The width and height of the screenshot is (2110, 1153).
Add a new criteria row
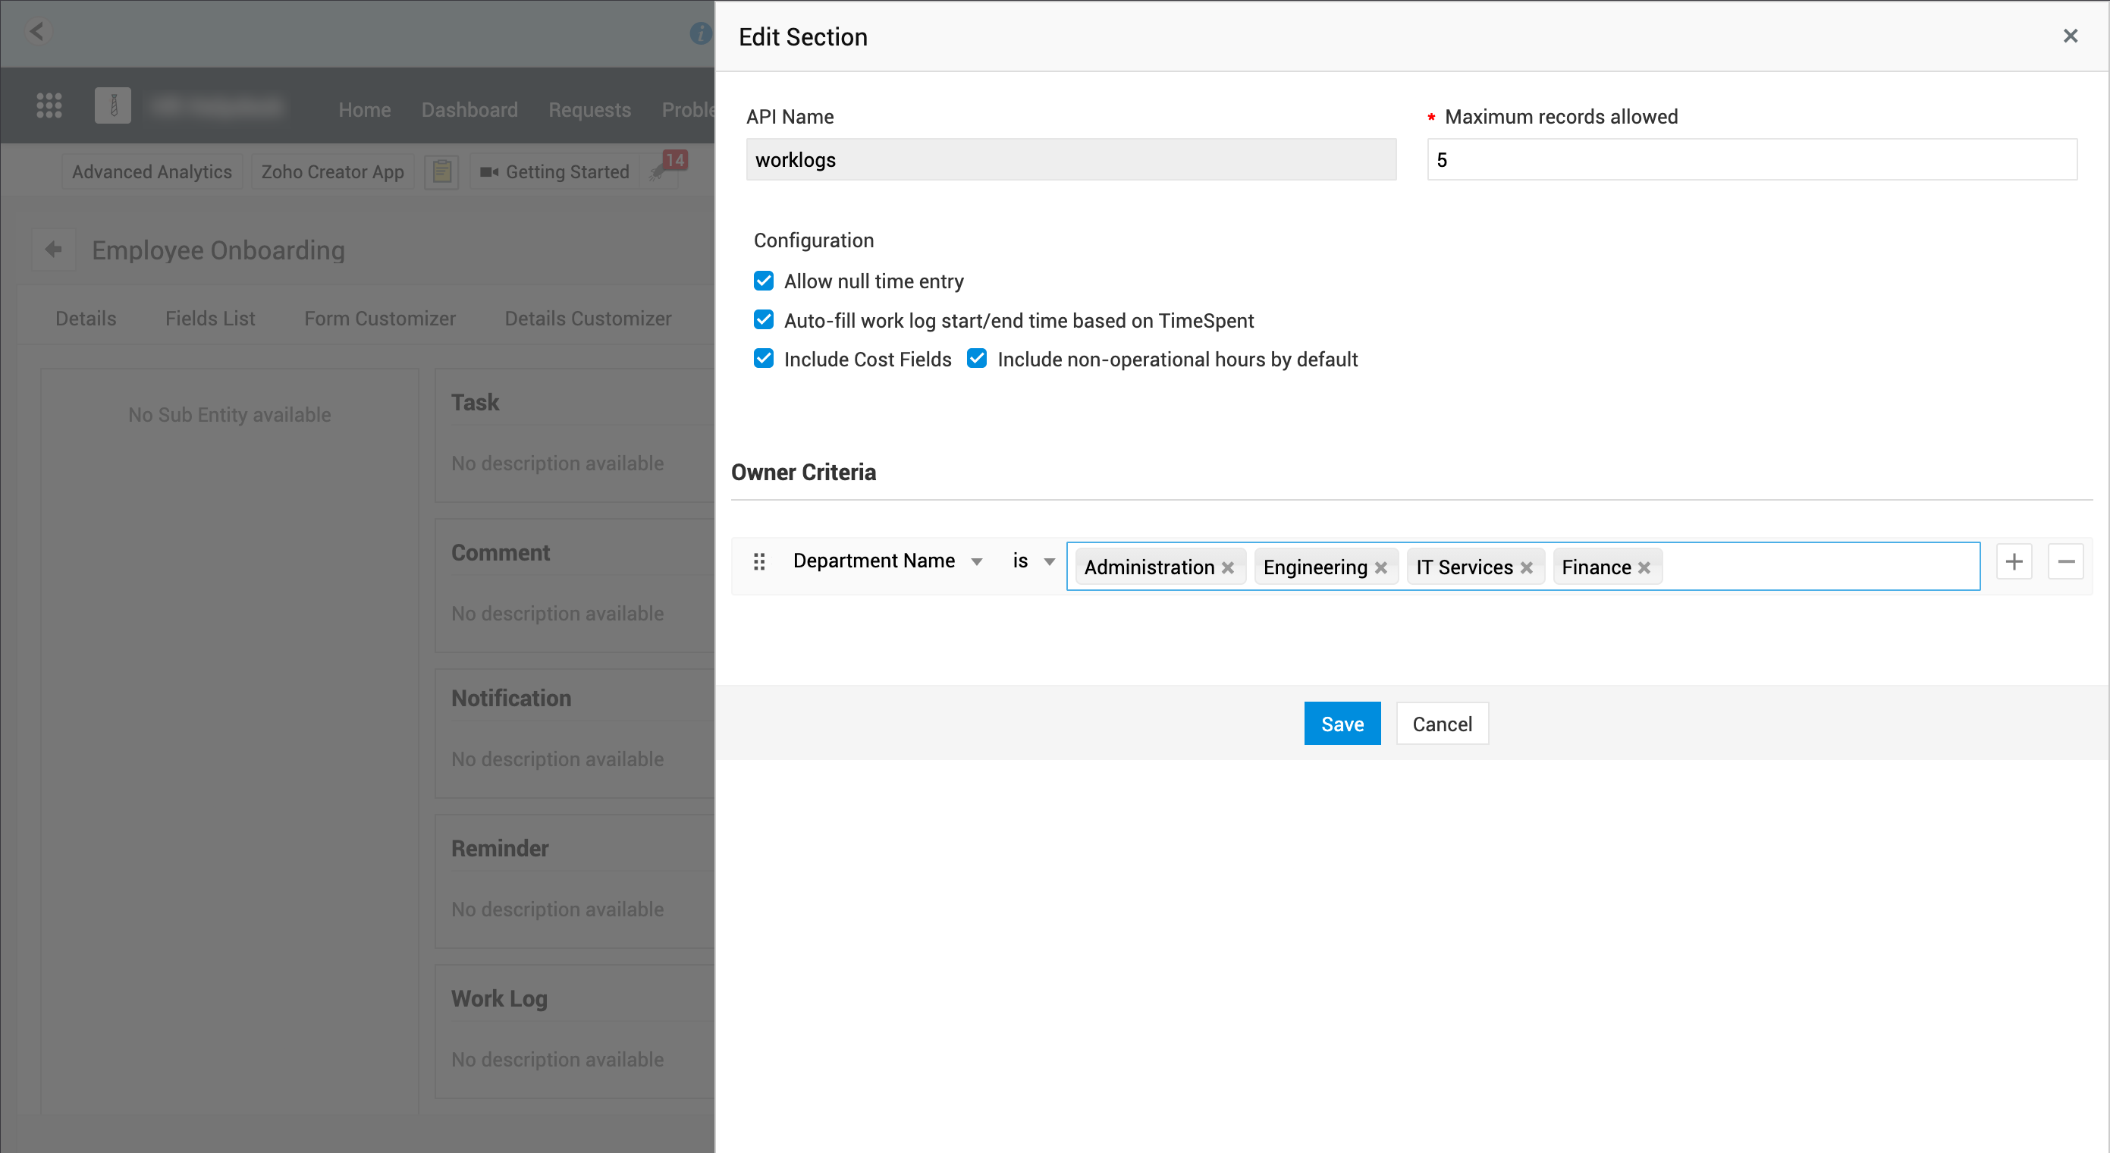2014,561
